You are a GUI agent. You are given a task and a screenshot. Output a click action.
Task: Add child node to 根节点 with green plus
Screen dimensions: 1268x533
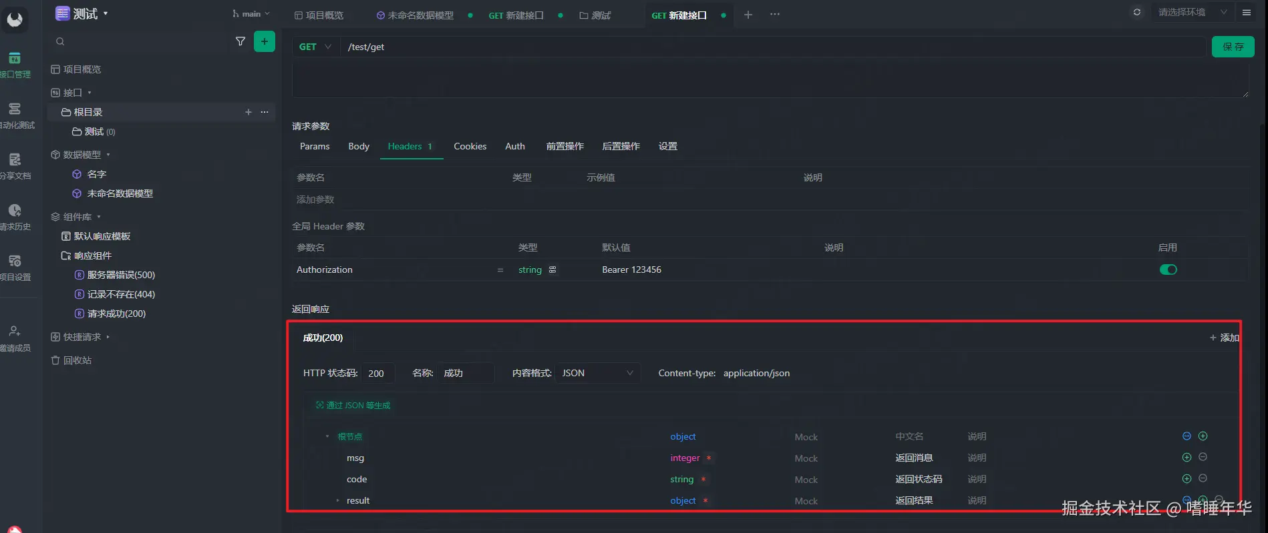pos(1203,436)
